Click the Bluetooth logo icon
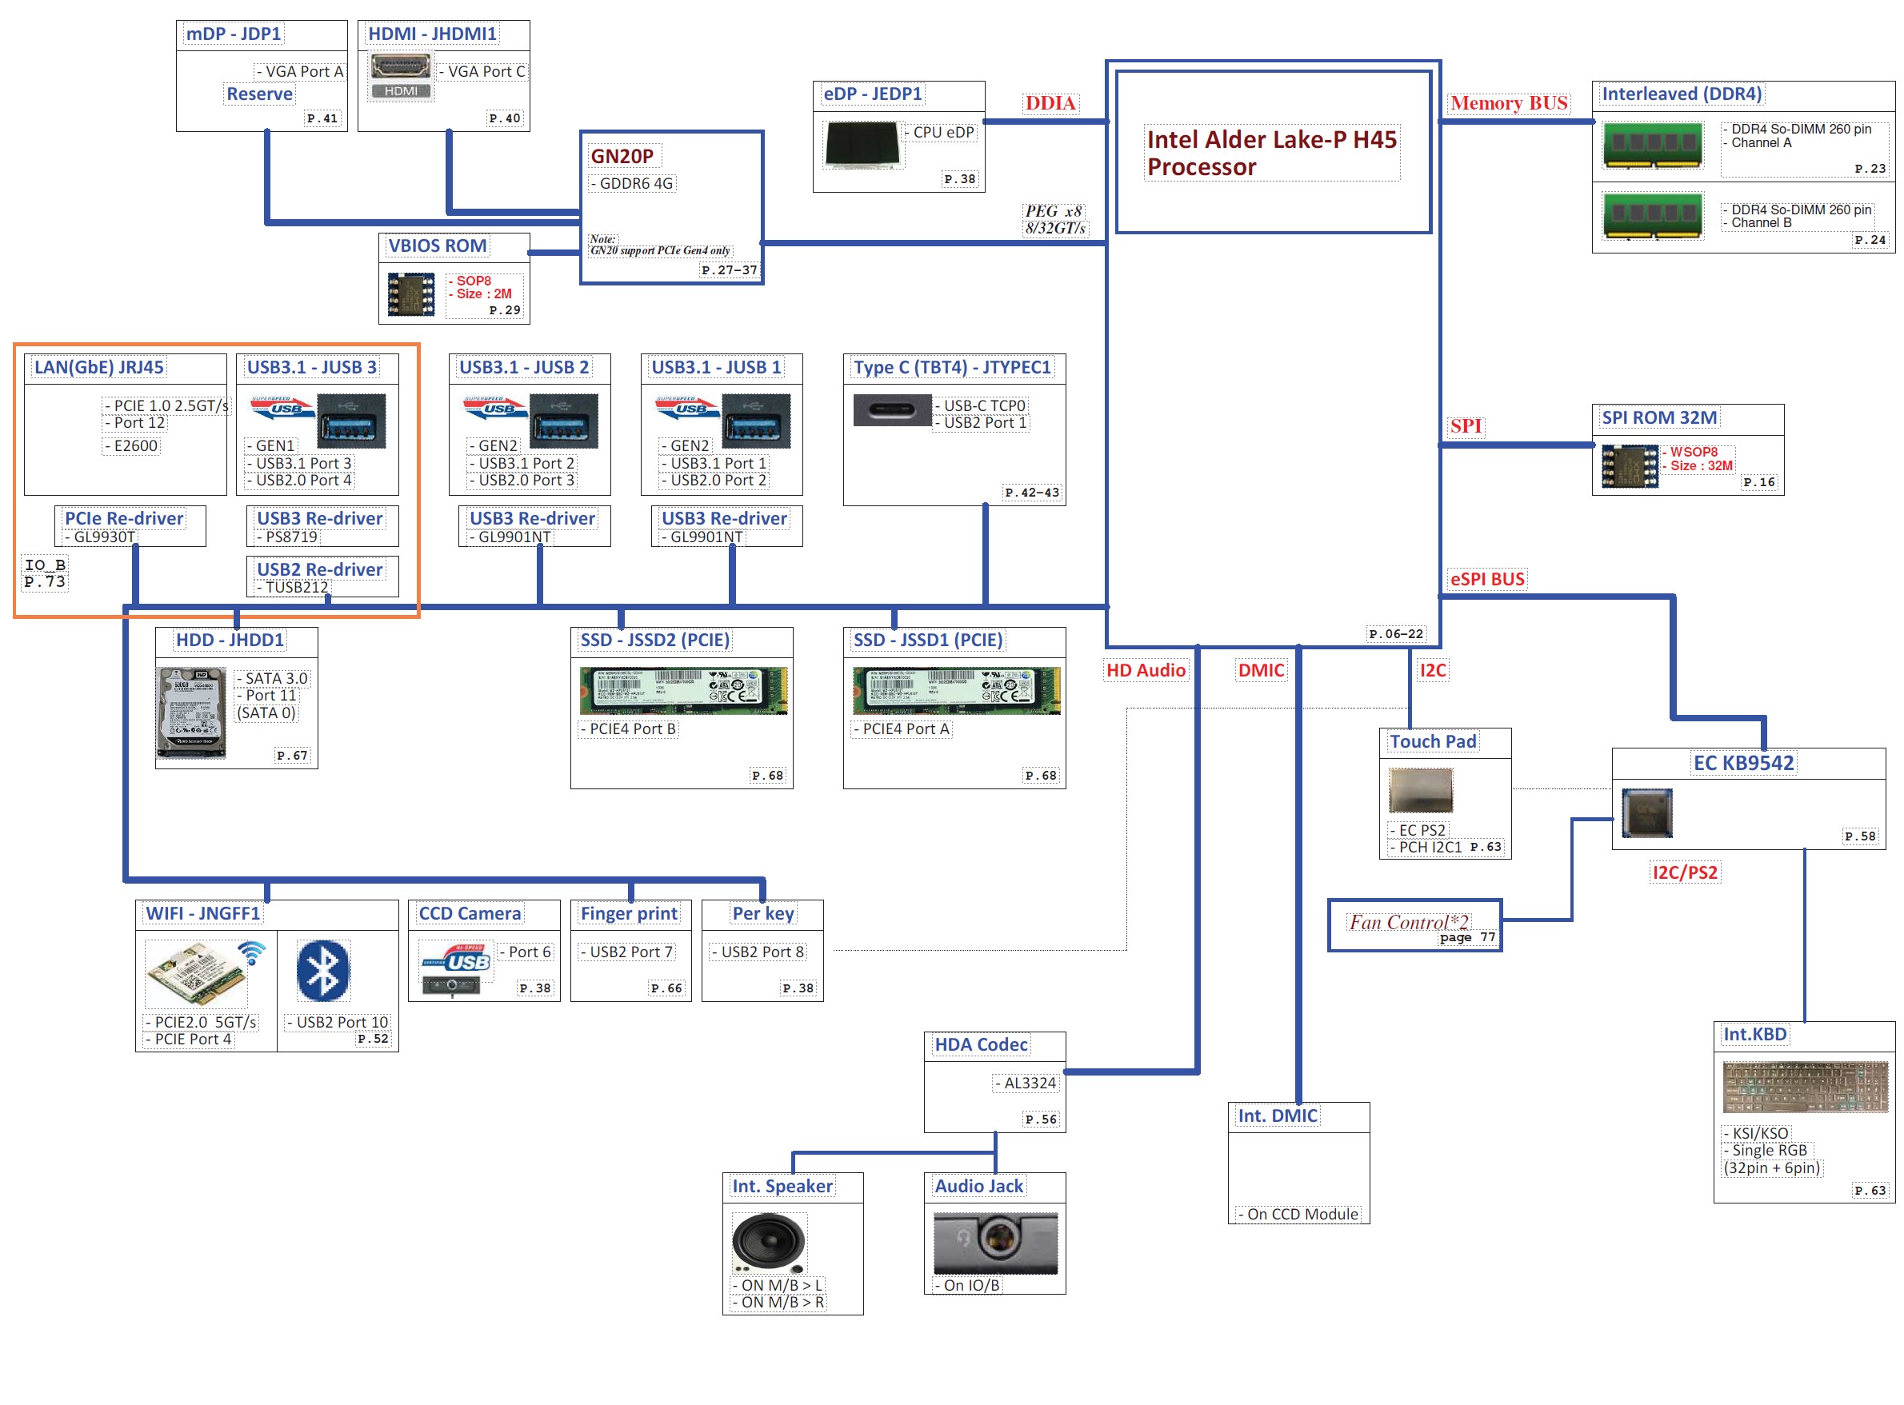The height and width of the screenshot is (1405, 1904). click(x=323, y=972)
